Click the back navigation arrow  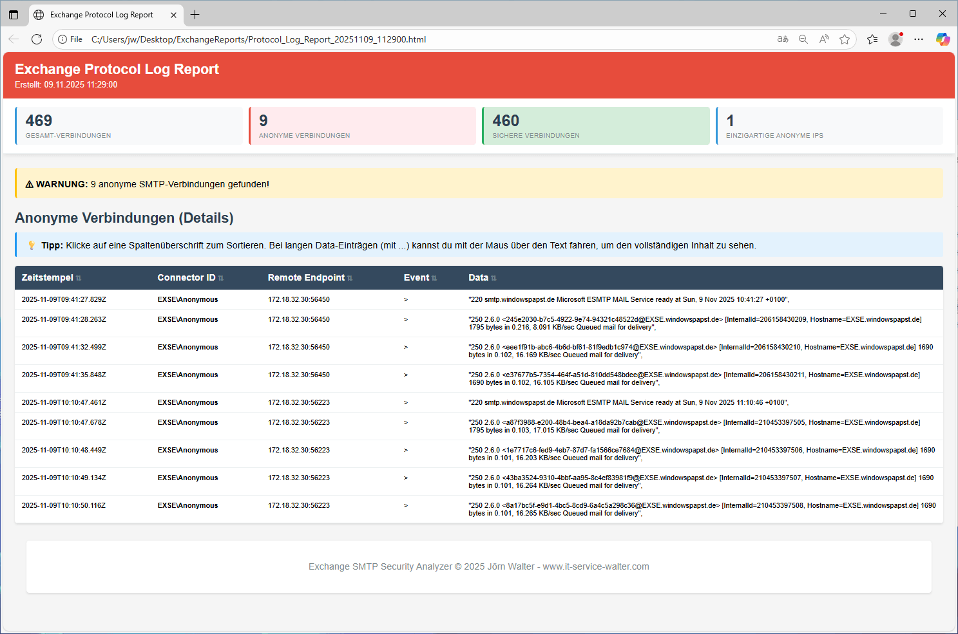(14, 39)
